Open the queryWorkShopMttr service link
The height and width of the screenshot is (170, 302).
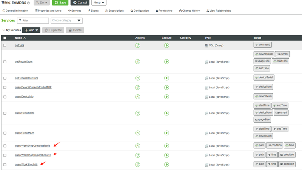(26, 165)
